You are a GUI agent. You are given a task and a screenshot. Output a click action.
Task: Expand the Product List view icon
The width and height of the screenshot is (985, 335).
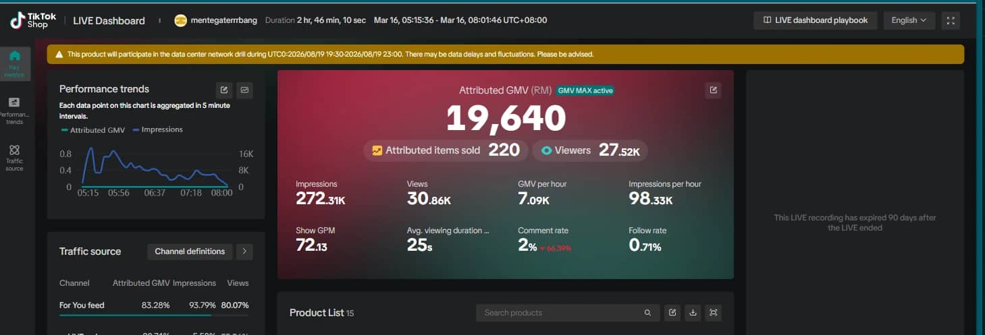coord(714,313)
